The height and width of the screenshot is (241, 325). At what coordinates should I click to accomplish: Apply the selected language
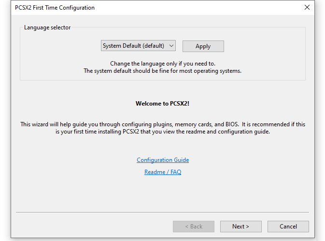point(203,46)
